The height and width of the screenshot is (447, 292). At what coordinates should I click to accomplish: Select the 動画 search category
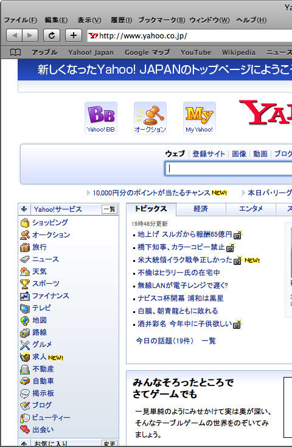(x=260, y=154)
